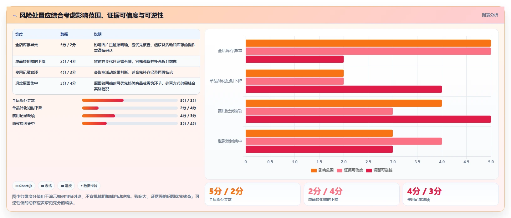The height and width of the screenshot is (218, 511).
Task: Toggle the 证据可信度 series in chart legend
Action: click(350, 170)
